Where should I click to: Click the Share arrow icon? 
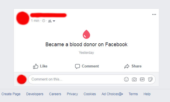127,66
